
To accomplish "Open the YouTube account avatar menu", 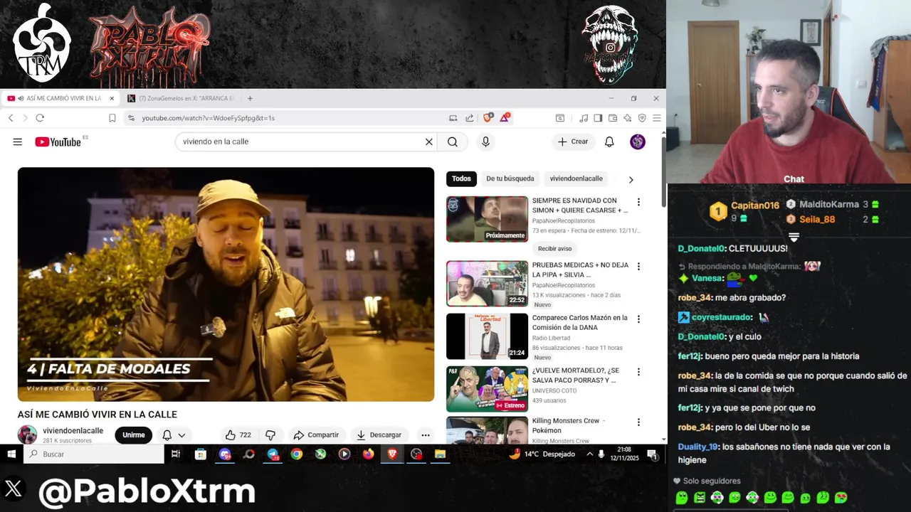I will [x=638, y=142].
